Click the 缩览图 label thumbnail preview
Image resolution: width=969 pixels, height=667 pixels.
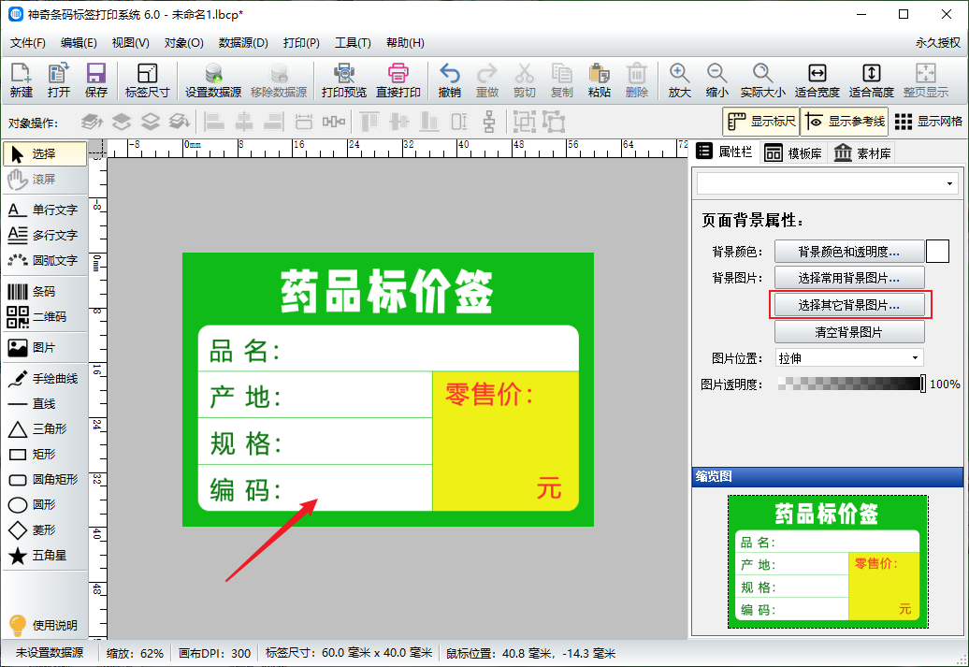pos(828,561)
